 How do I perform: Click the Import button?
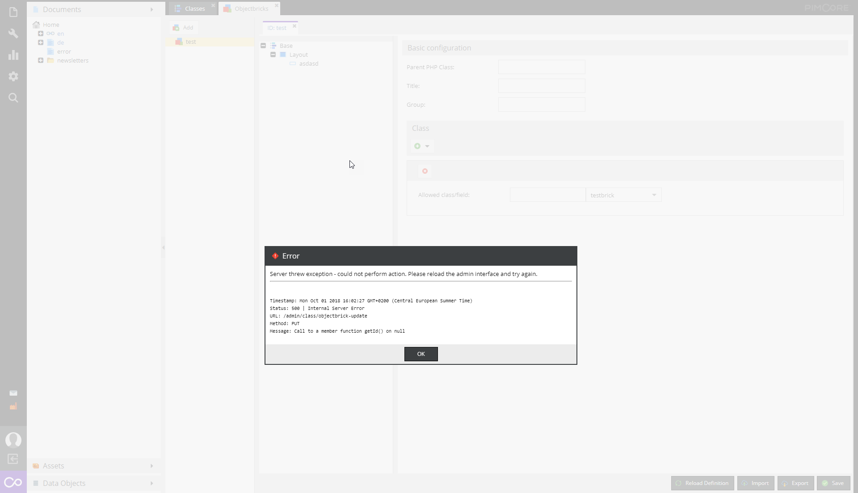pyautogui.click(x=756, y=483)
